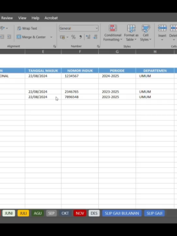Click the UMUM cell in the 2346765 row
Screen dimensions: 177x236
click(x=155, y=91)
